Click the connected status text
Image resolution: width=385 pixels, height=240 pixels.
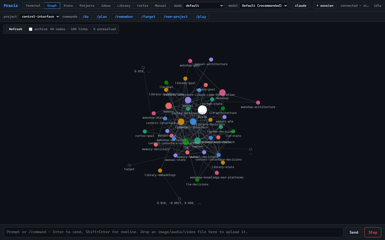click(x=355, y=6)
